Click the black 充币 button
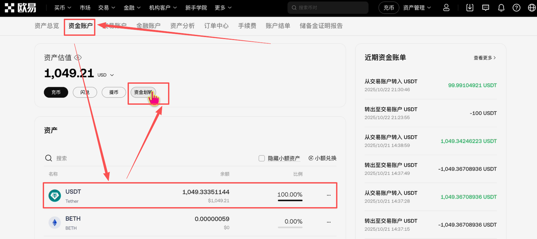The image size is (537, 239). (x=56, y=92)
